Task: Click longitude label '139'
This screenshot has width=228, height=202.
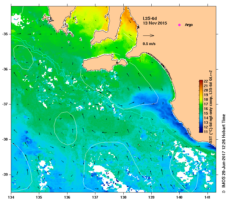Action: click(x=152, y=197)
